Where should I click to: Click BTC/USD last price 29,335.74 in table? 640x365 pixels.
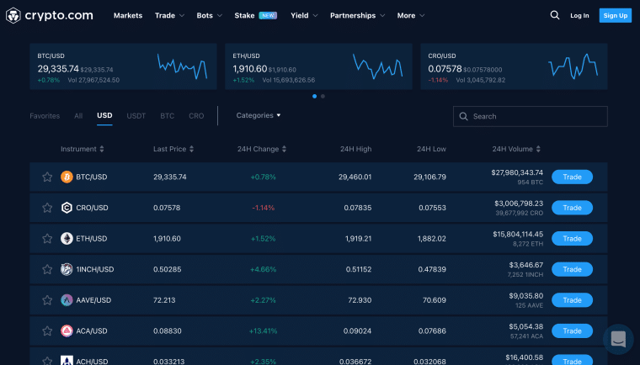170,177
